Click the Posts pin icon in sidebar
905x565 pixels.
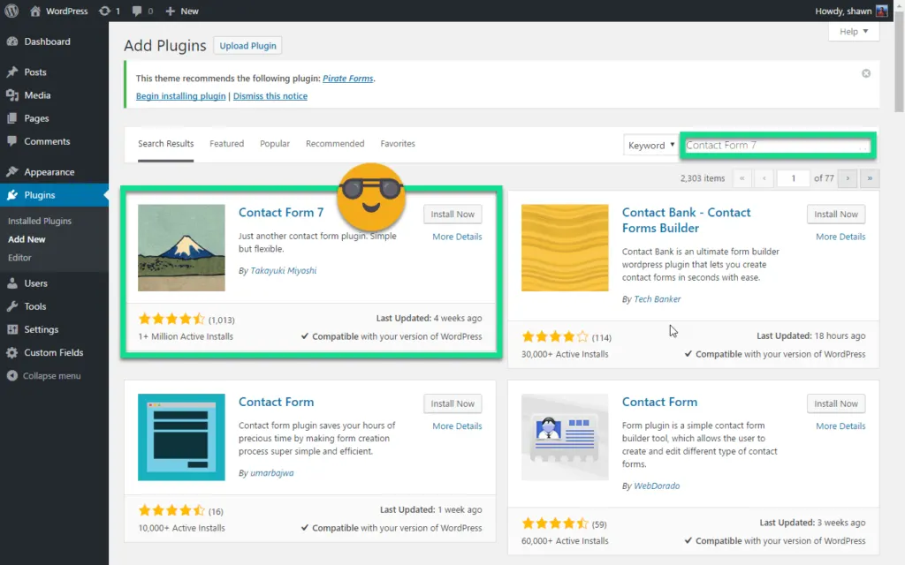tap(12, 72)
